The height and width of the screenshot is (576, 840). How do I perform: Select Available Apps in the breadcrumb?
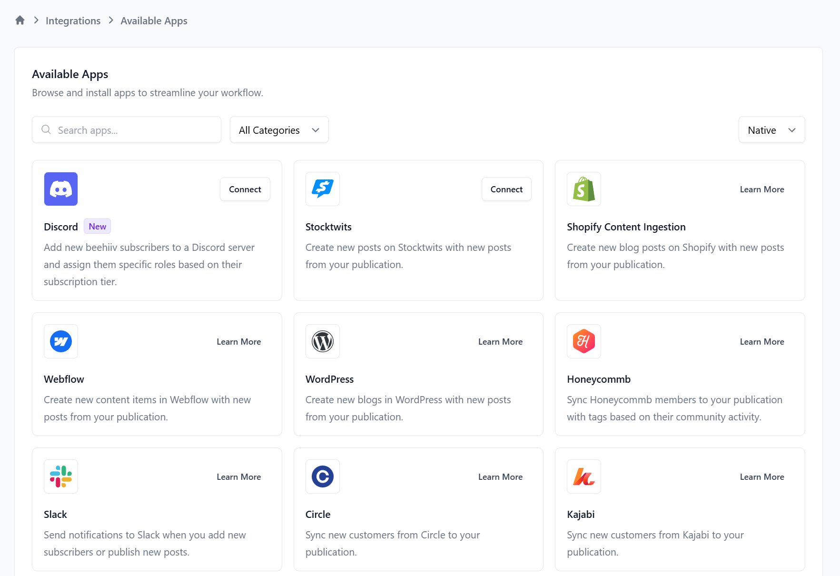pos(154,20)
